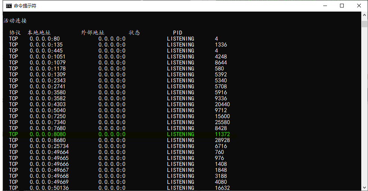Maximize the Command Prompt window
Viewport: 368px width, 191px height.
tap(342, 6)
